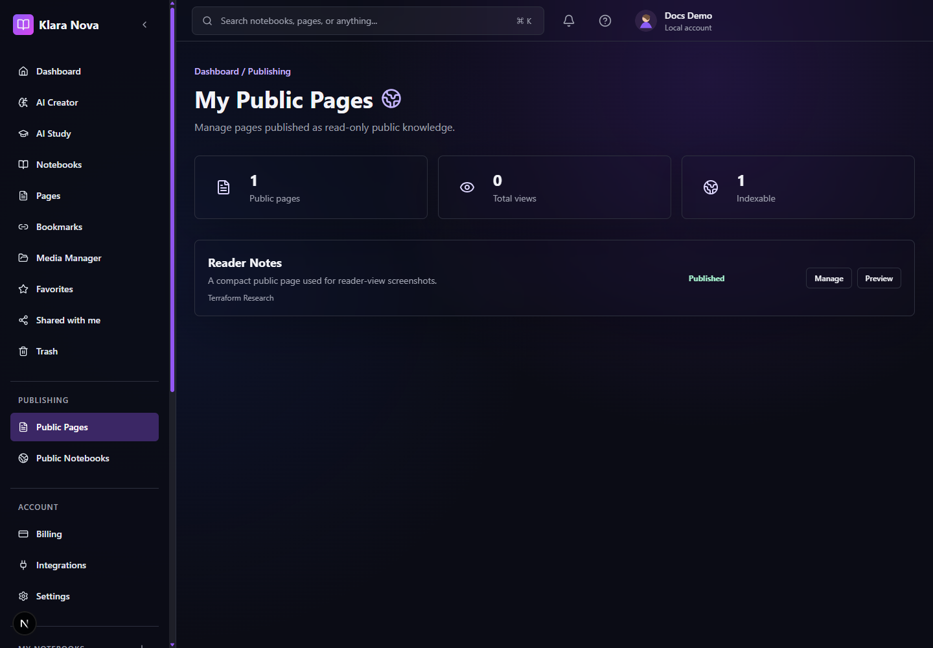The width and height of the screenshot is (933, 648).
Task: Click the globe icon beside My Public Pages
Action: tap(391, 98)
